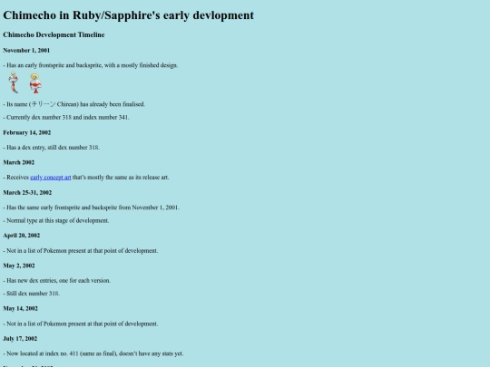This screenshot has height=367, width=490.
Task: Click the May 2, 2002 date heading
Action: [x=19, y=266]
